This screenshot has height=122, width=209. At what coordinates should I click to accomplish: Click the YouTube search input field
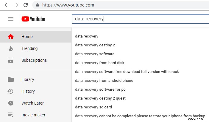click(140, 19)
